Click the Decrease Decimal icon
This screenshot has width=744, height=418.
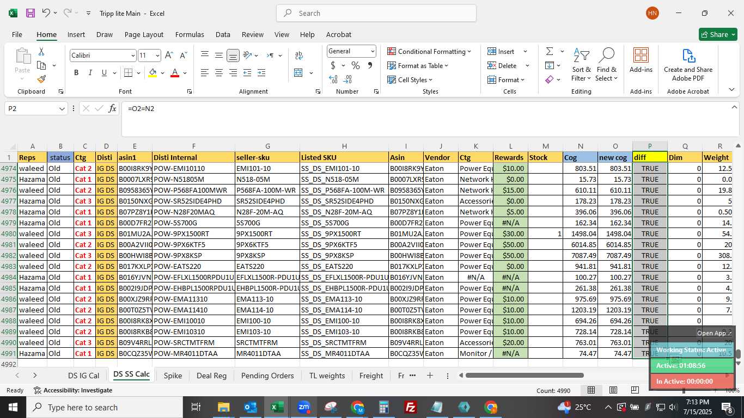[x=349, y=79]
